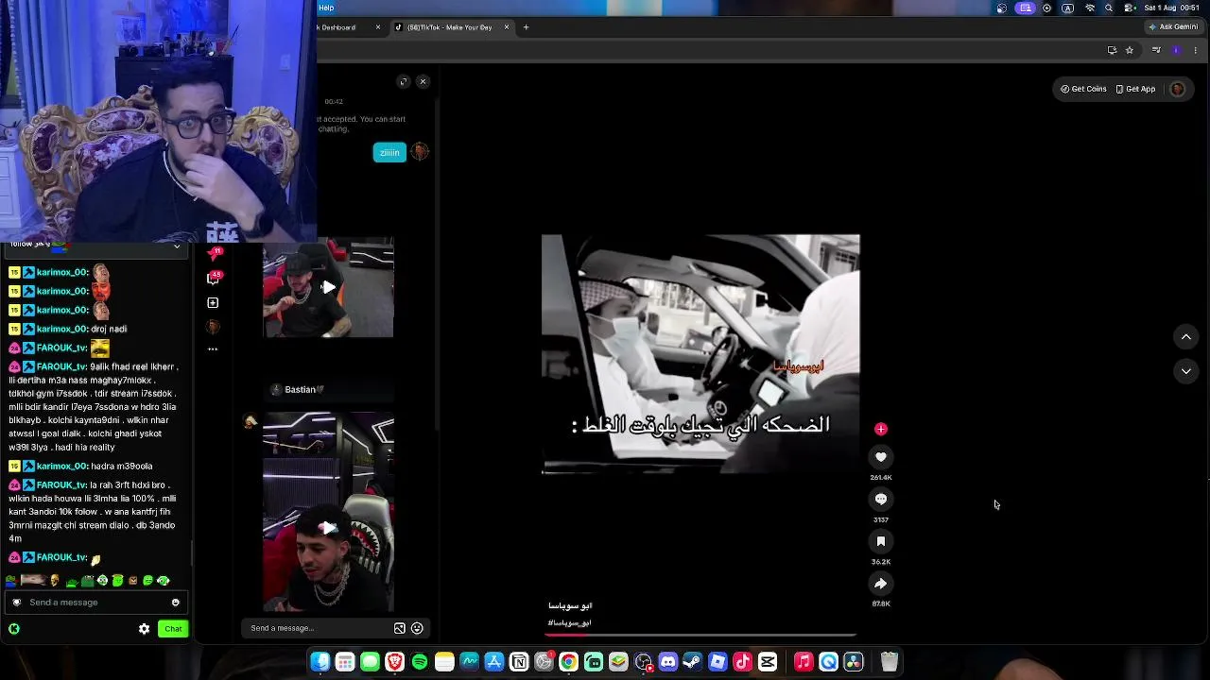Open comments on the TikTok video

pyautogui.click(x=880, y=499)
